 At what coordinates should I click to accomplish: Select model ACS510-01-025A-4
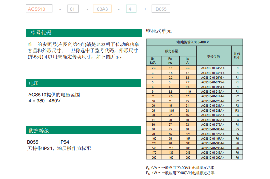coord(213,101)
